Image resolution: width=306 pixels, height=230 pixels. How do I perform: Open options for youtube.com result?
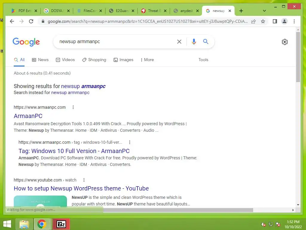pos(84,180)
